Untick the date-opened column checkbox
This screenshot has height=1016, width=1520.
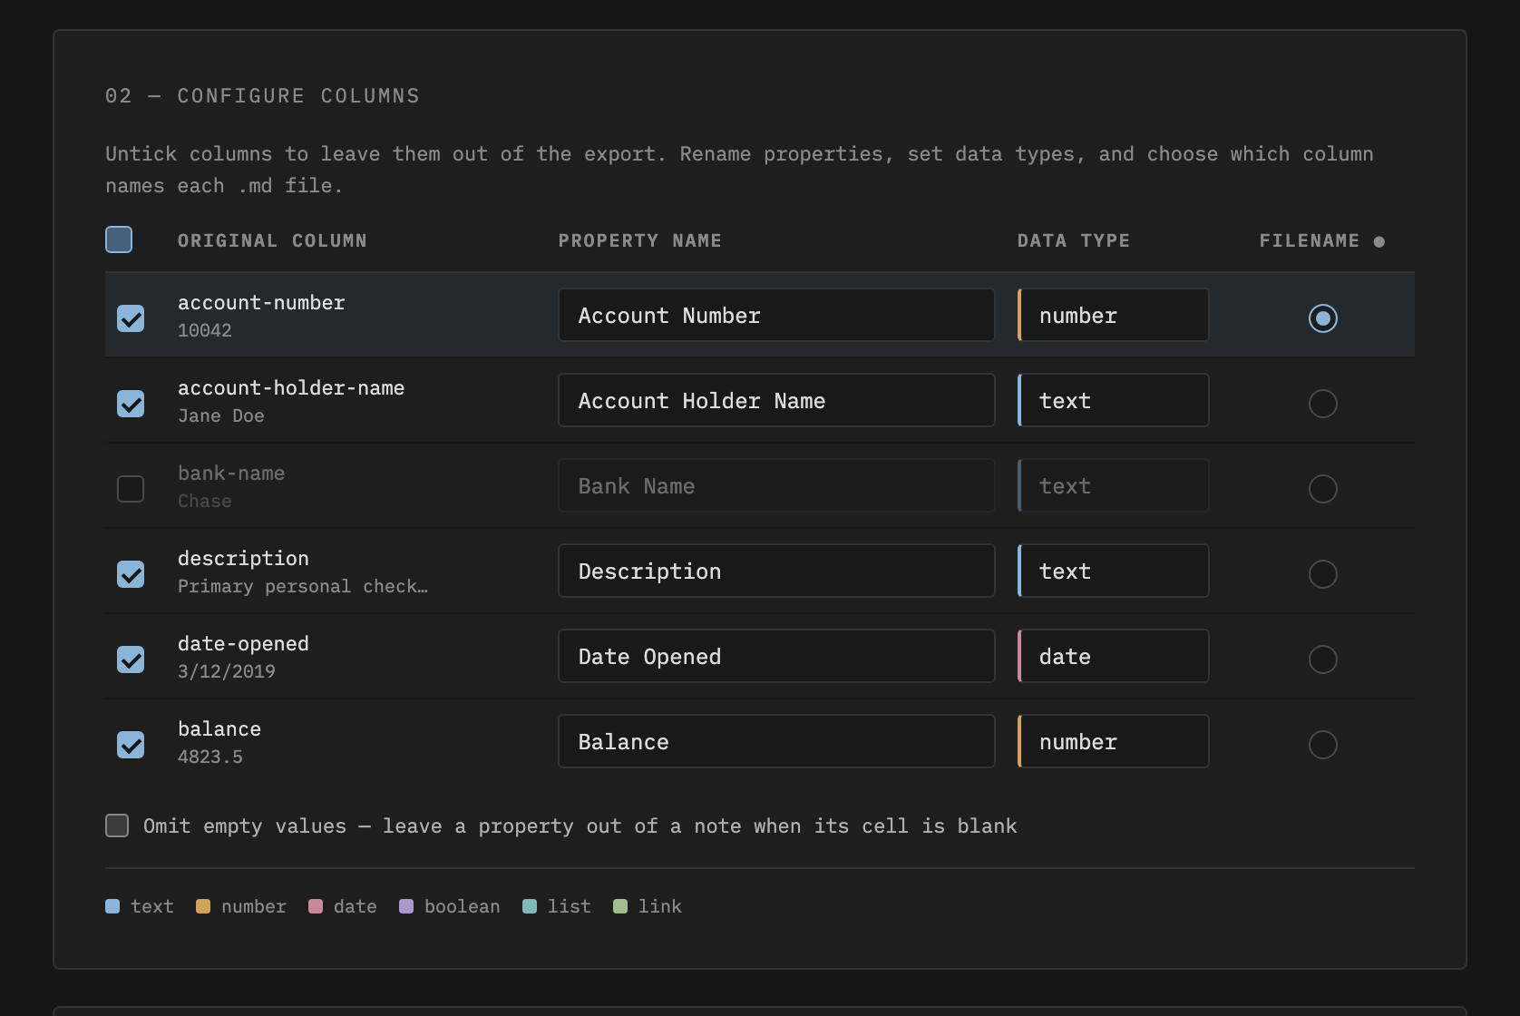[x=131, y=659]
